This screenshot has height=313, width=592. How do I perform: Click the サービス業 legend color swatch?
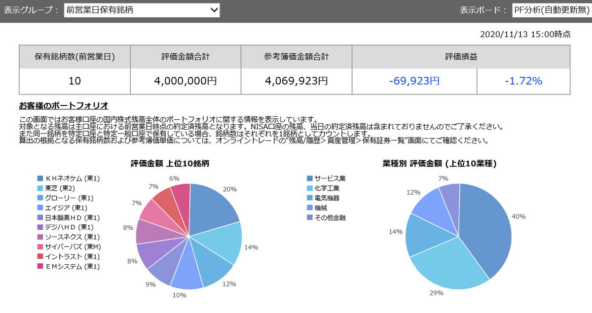tap(310, 178)
